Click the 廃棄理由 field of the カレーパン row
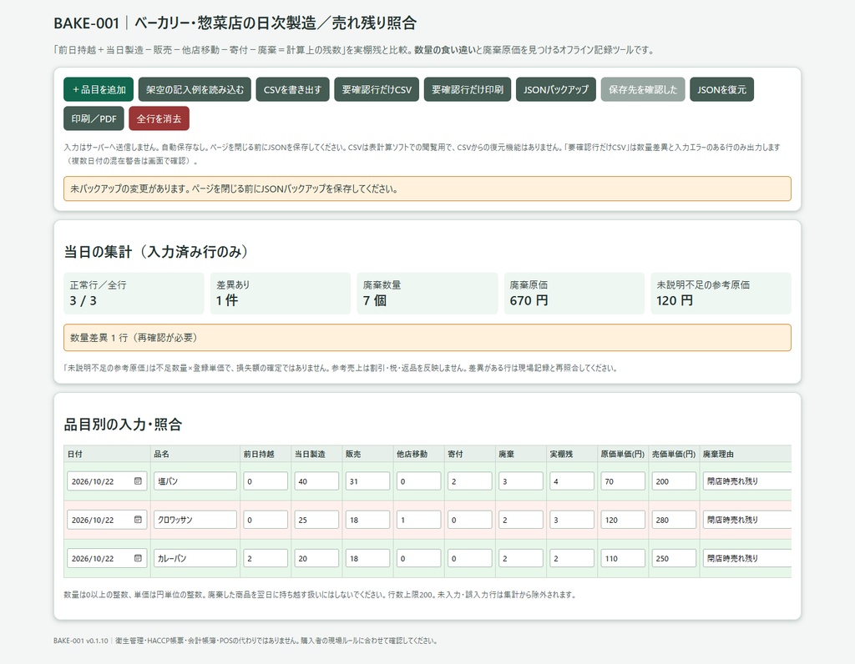This screenshot has height=664, width=855. pyautogui.click(x=747, y=558)
